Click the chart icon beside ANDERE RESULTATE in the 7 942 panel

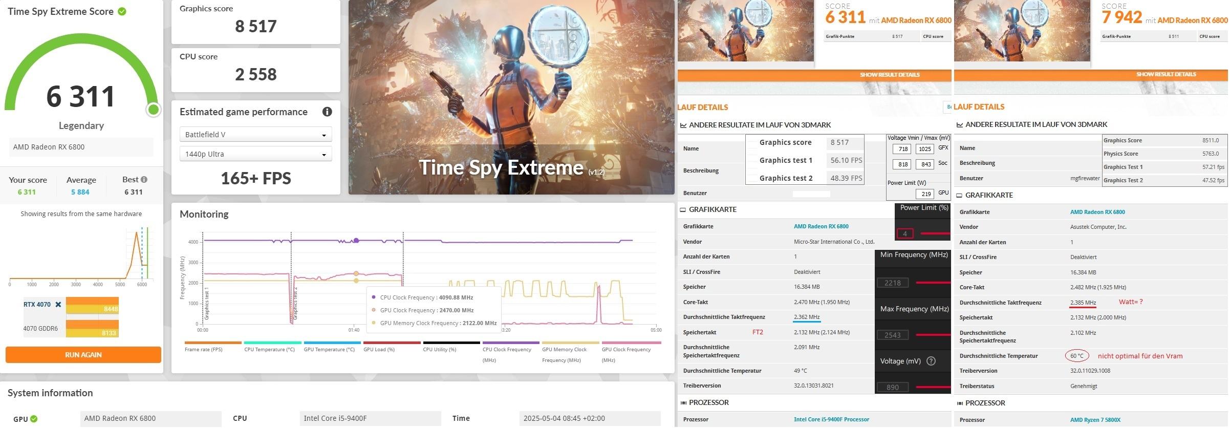960,124
